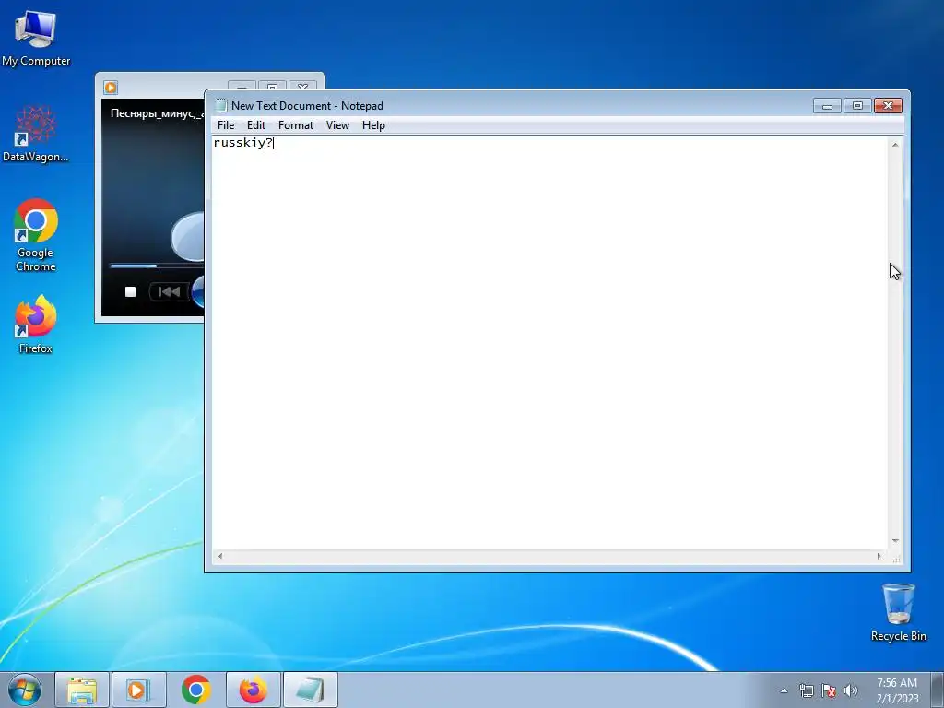Open the My Computer desktop icon
This screenshot has width=944, height=708.
[x=36, y=39]
